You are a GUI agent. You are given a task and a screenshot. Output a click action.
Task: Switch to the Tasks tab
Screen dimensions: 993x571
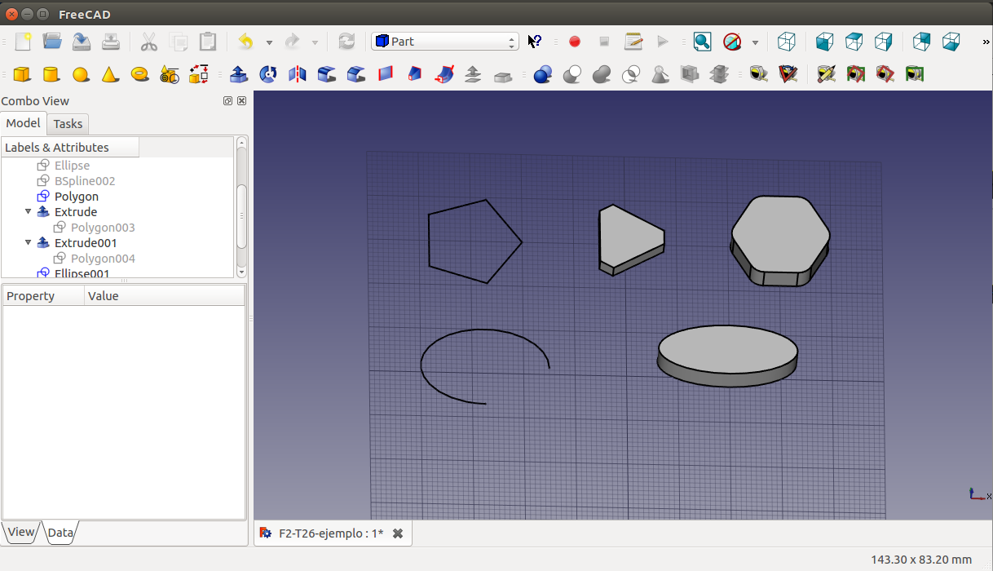[x=68, y=124]
